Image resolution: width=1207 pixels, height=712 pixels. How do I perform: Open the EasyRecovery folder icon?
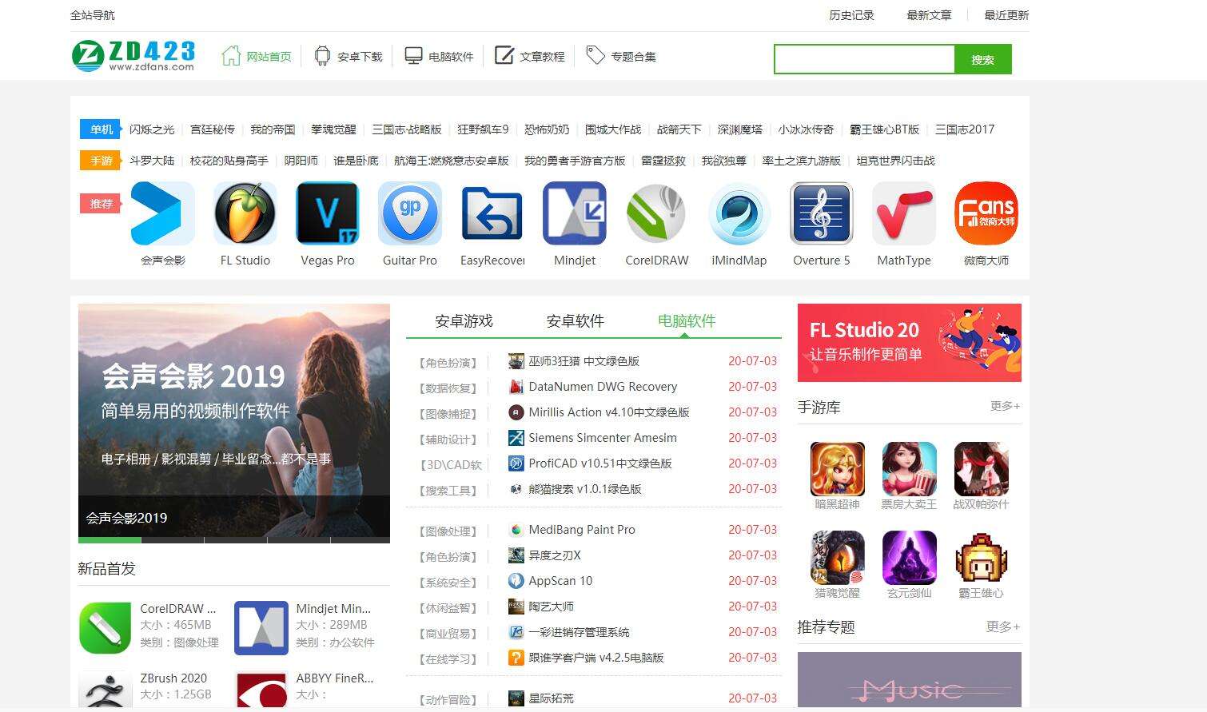492,213
